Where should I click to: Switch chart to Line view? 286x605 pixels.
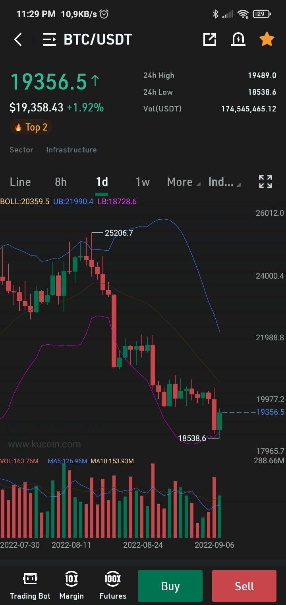20,182
